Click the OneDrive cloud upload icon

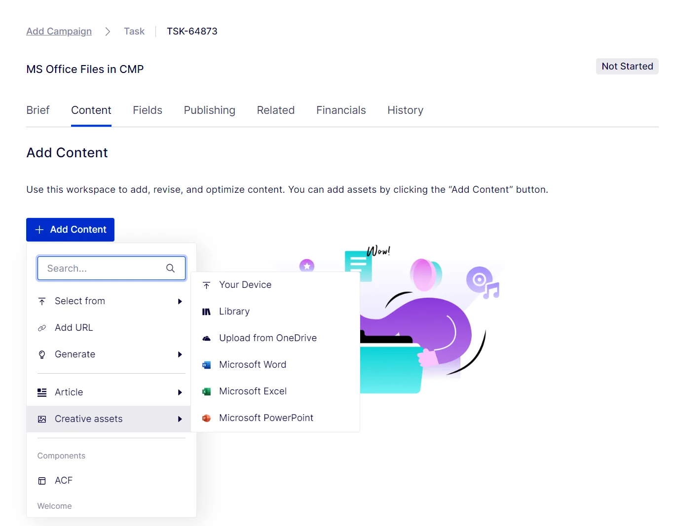[x=207, y=338]
